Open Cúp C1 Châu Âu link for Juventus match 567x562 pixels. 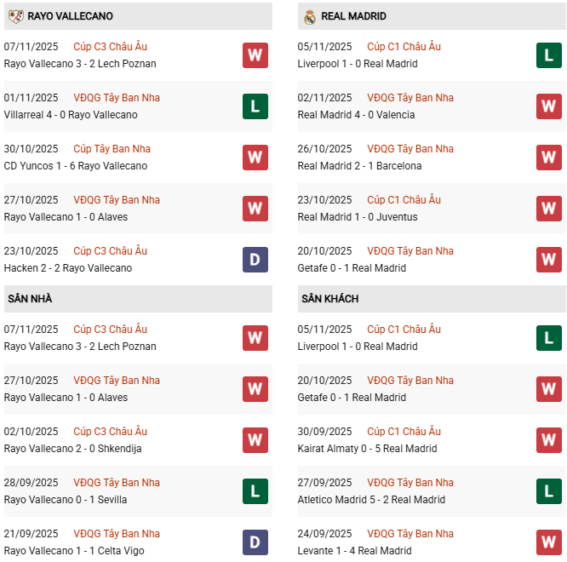coord(404,200)
